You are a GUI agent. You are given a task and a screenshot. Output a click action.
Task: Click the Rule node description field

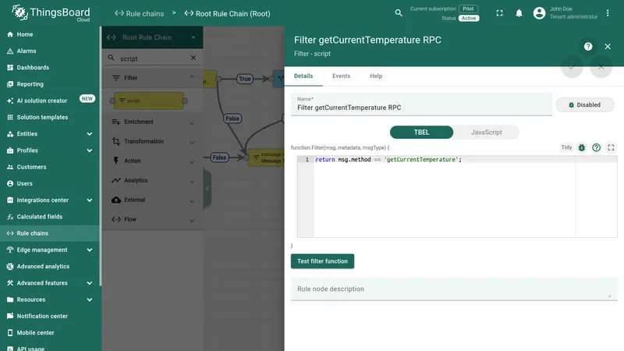tap(454, 289)
